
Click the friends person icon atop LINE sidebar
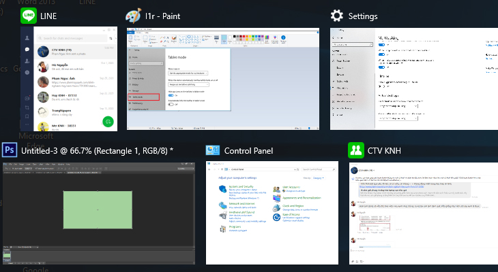pos(27,37)
